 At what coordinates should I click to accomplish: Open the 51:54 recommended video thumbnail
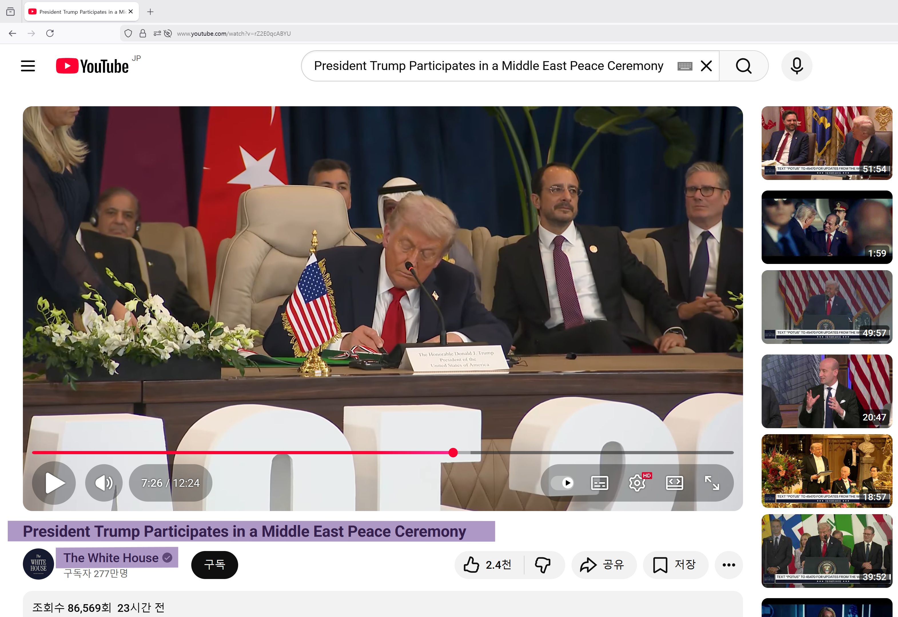coord(827,143)
